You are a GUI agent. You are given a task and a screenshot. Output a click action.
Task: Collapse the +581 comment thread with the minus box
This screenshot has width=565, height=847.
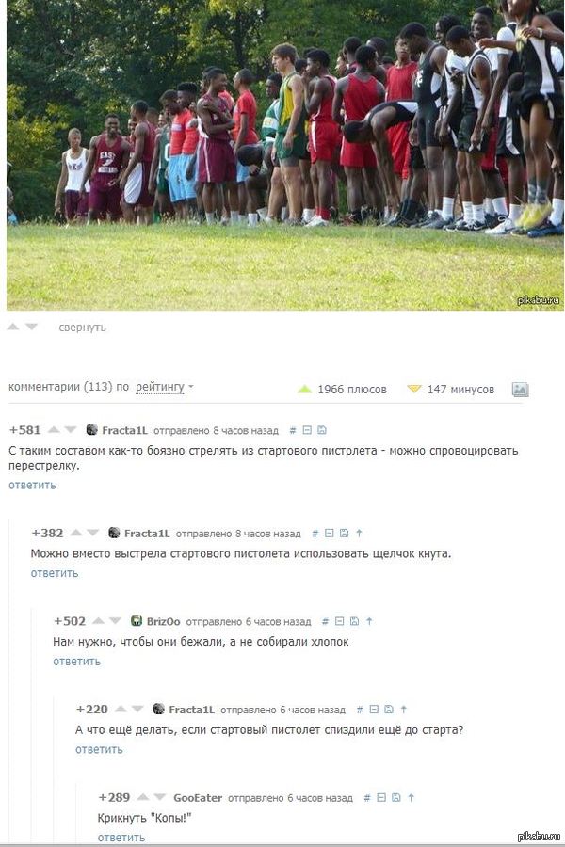(307, 430)
